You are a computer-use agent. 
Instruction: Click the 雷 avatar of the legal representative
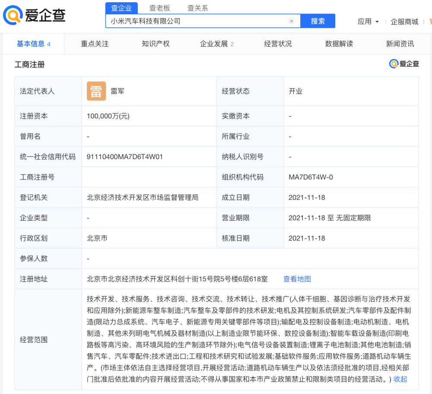96,91
